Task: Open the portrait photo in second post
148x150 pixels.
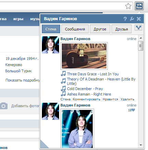Action: pos(77,128)
